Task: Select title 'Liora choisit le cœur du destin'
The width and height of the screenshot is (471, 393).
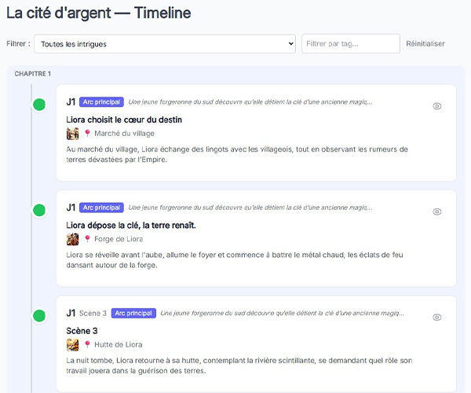Action: click(124, 119)
